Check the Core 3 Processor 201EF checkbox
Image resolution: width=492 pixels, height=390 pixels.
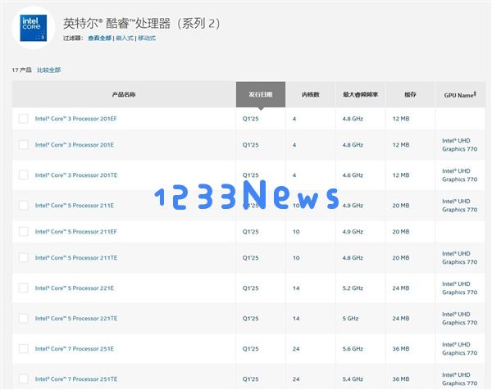23,119
